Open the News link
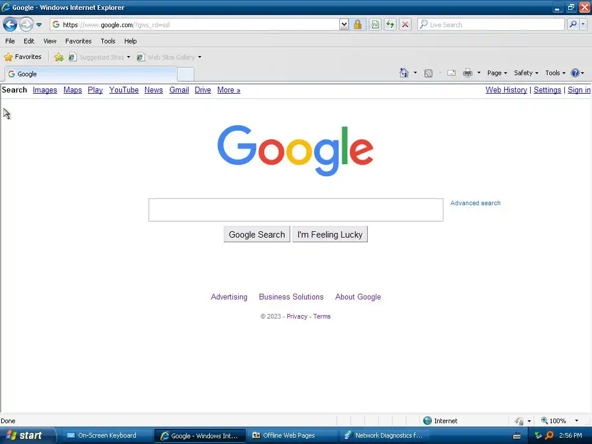This screenshot has height=444, width=592. tap(154, 90)
